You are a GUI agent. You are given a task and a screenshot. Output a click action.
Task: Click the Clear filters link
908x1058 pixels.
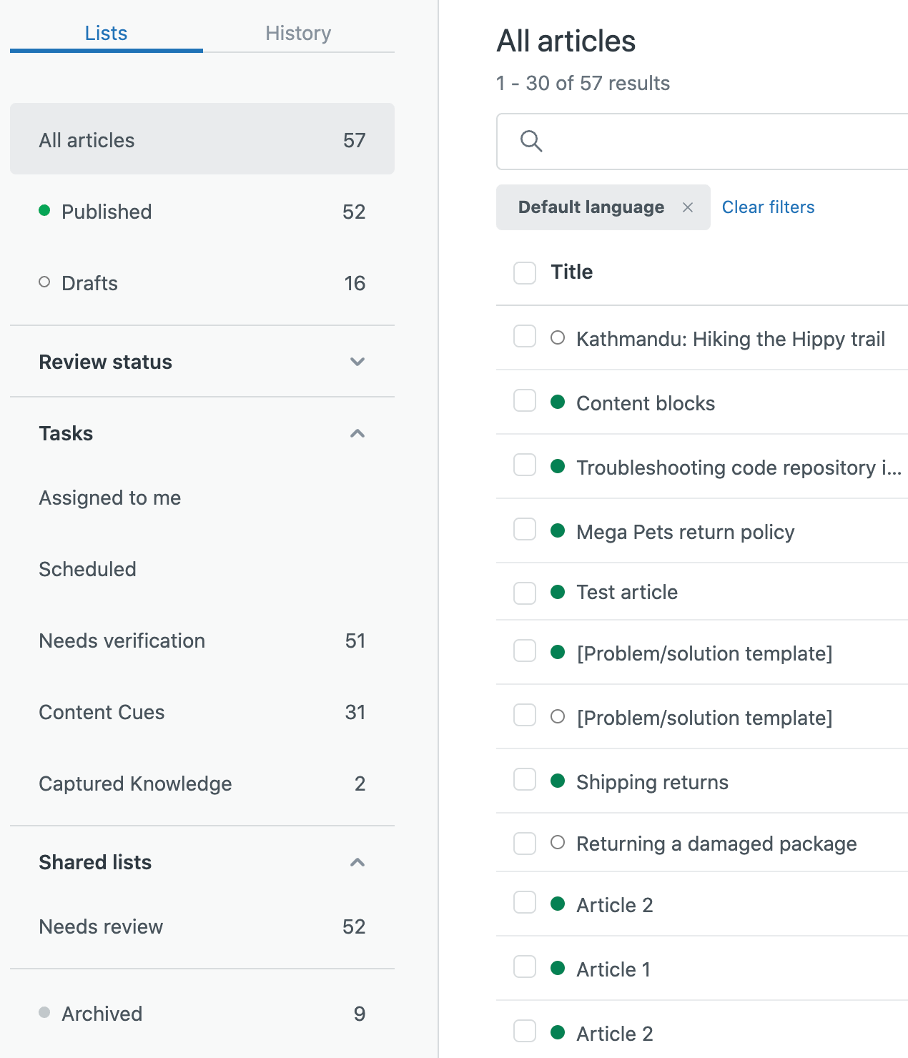coord(768,207)
